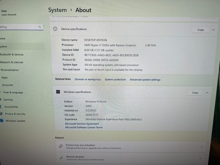Screen dimensions: 220x165
Task: Click the search magnifier icon in settings box
Action: (40, 27)
